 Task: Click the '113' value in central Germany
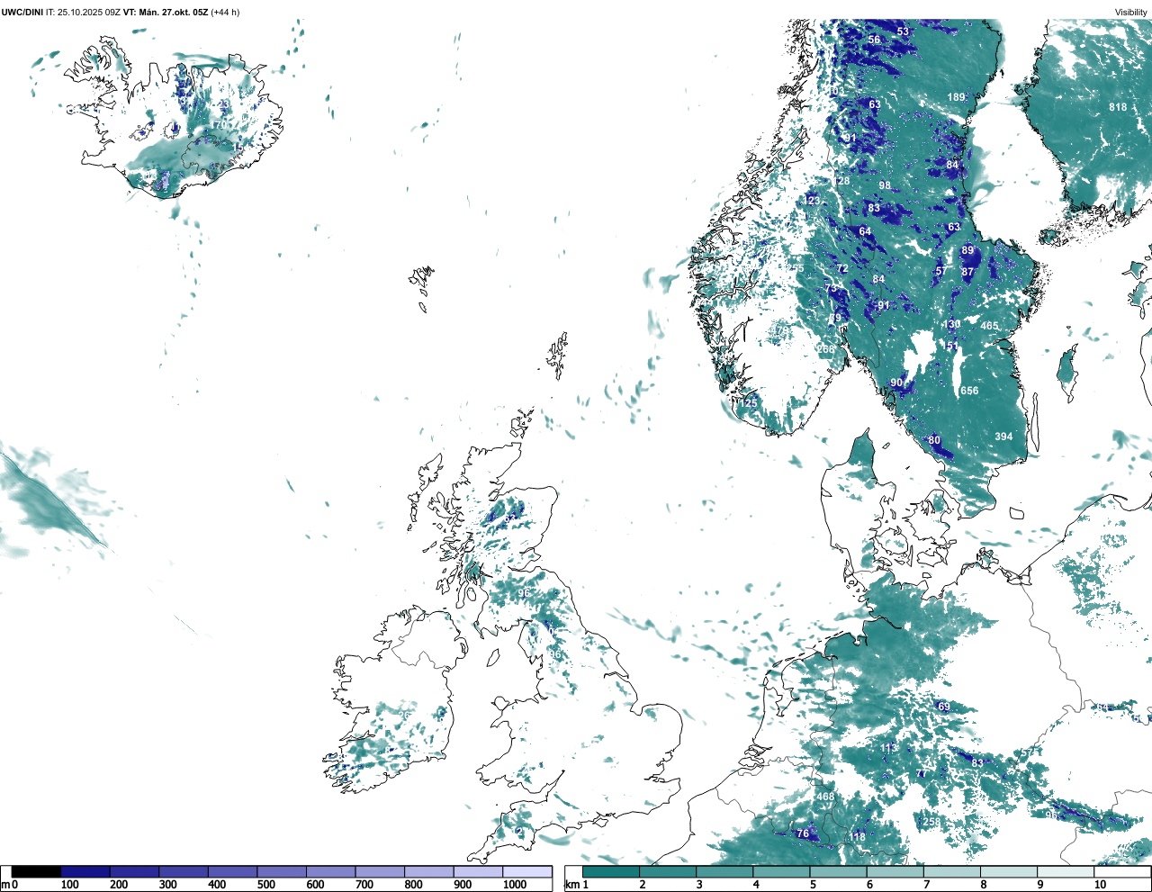pos(888,748)
